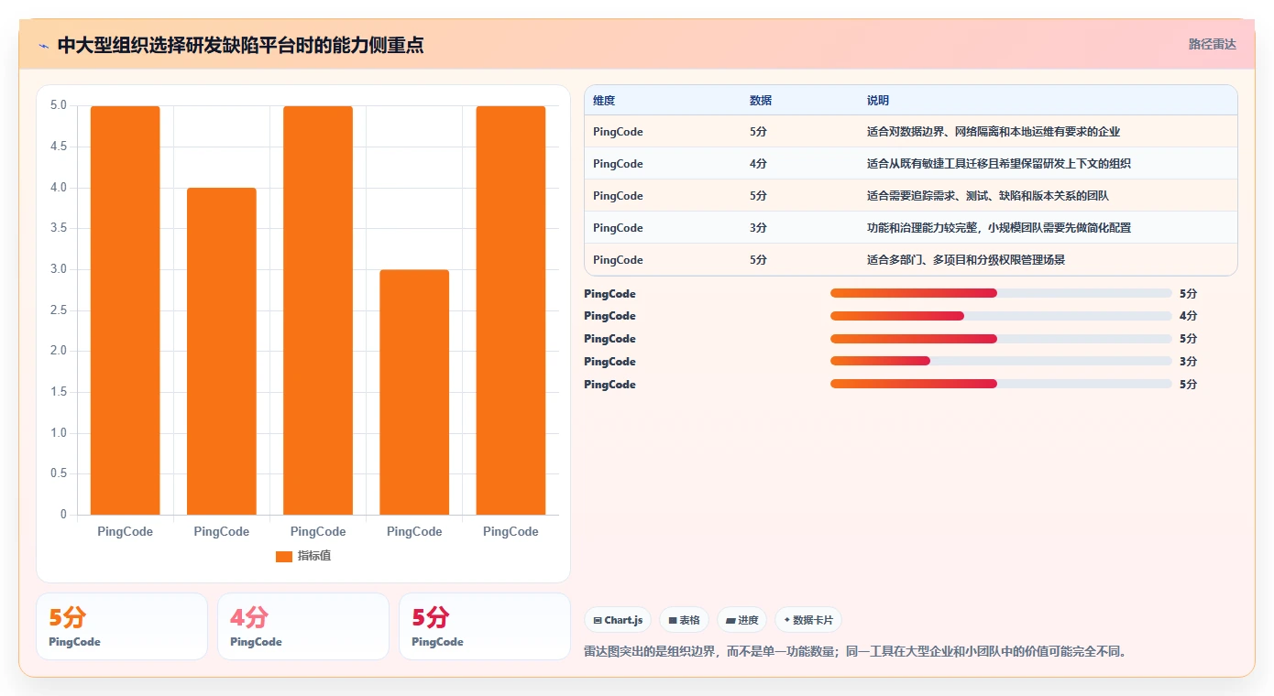Image resolution: width=1274 pixels, height=696 pixels.
Task: Click the Chart.js tag
Action: pos(618,620)
